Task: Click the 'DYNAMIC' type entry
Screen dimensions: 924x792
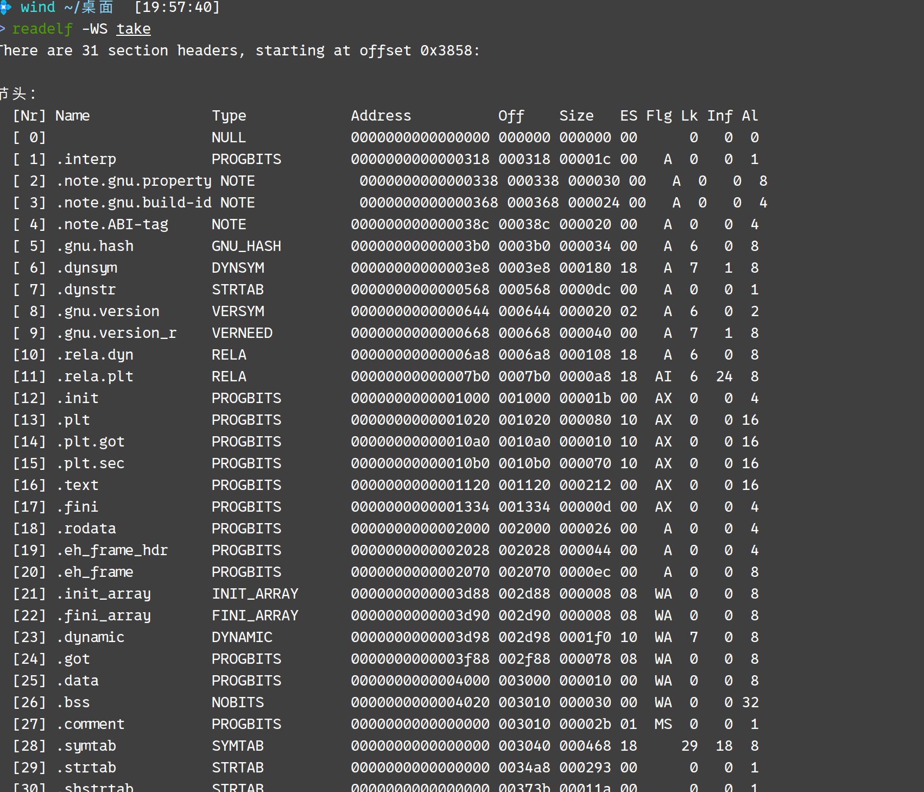Action: click(242, 637)
